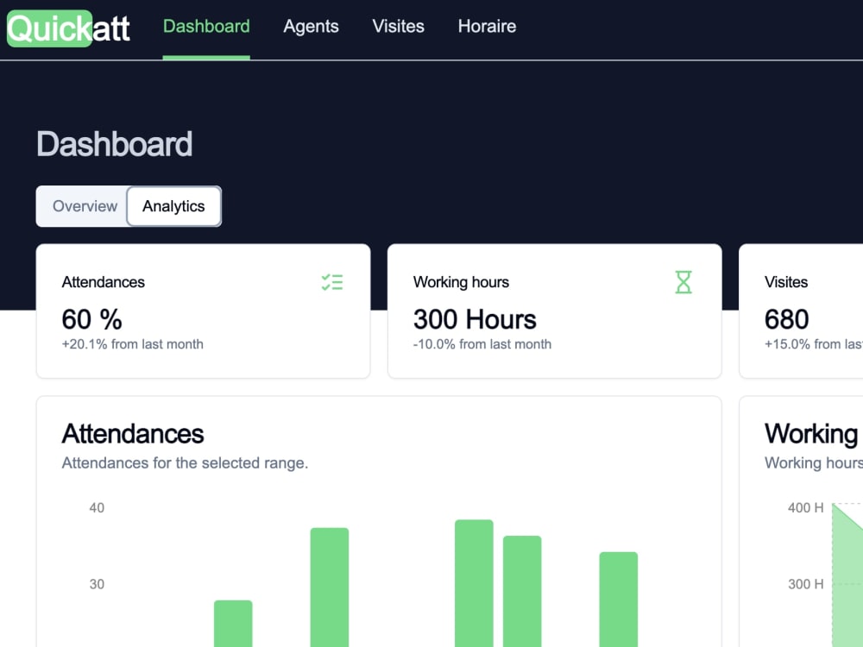Navigate to the Horaire tab
This screenshot has width=863, height=647.
487,27
